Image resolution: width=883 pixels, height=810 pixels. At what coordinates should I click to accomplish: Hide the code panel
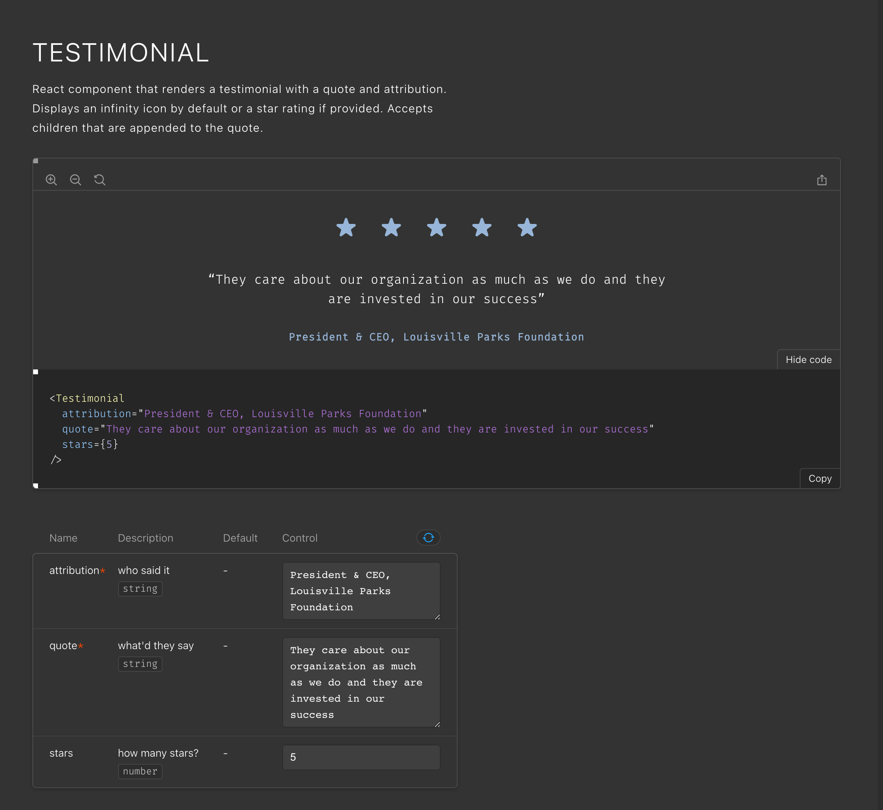point(808,359)
